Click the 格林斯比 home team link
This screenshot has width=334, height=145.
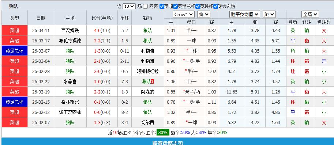click(x=70, y=102)
